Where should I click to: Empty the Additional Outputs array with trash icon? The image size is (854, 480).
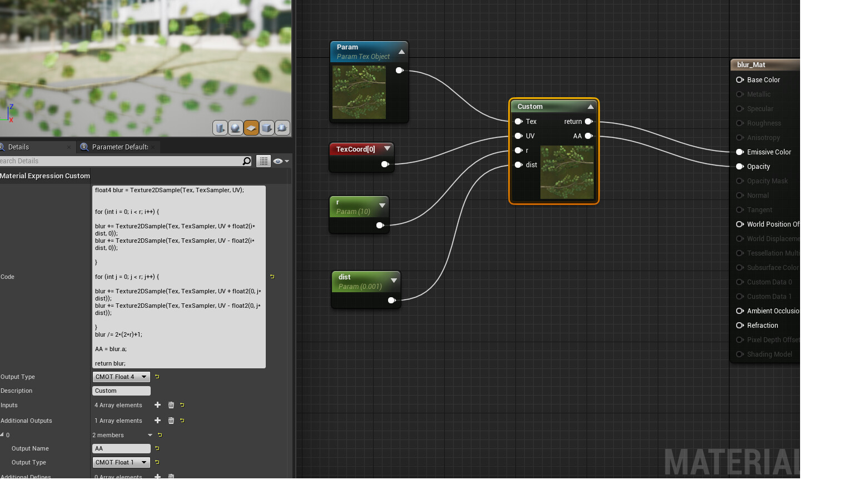171,421
